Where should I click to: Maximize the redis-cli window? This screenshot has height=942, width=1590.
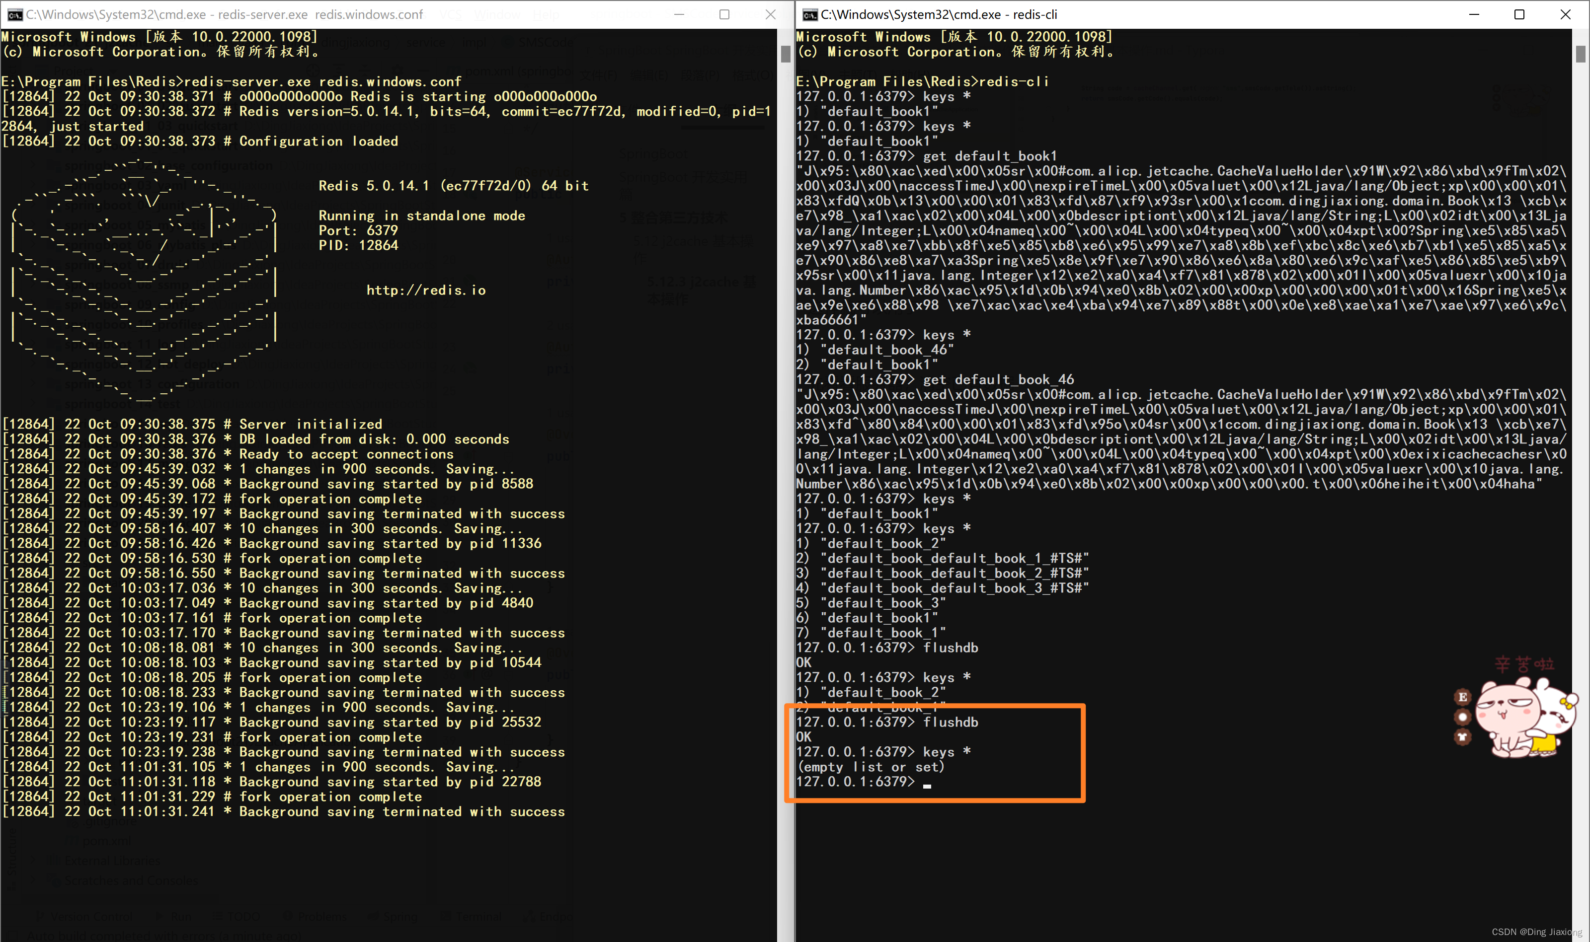coord(1519,14)
